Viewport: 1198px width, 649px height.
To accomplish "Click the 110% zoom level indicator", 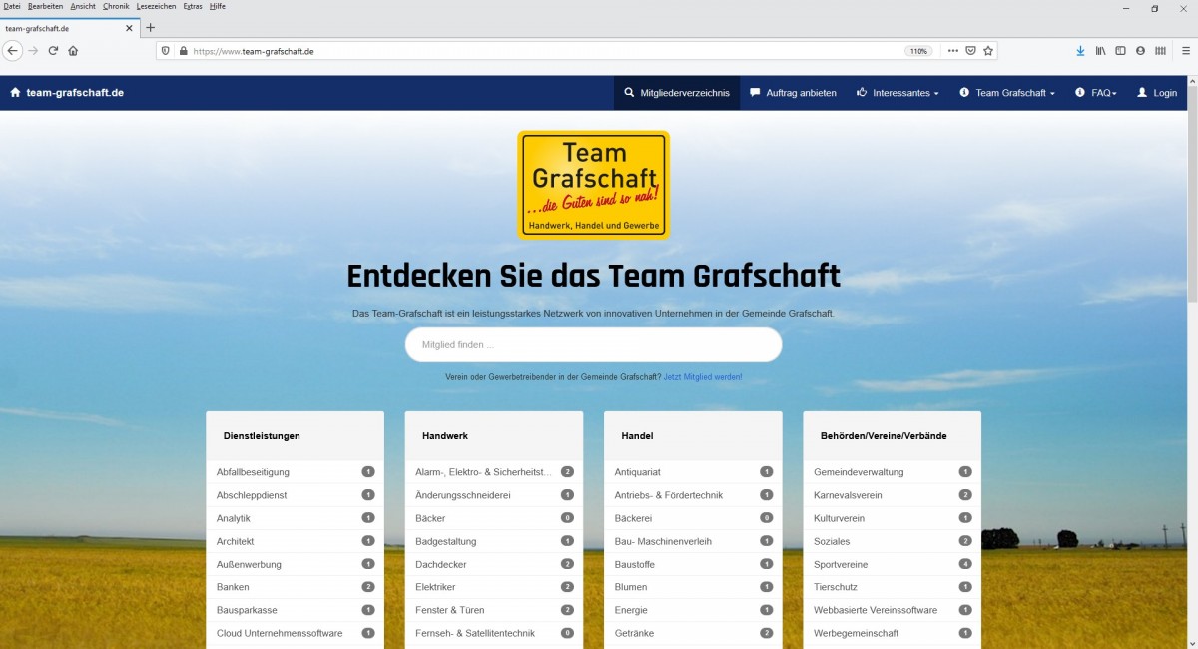I will coord(918,51).
